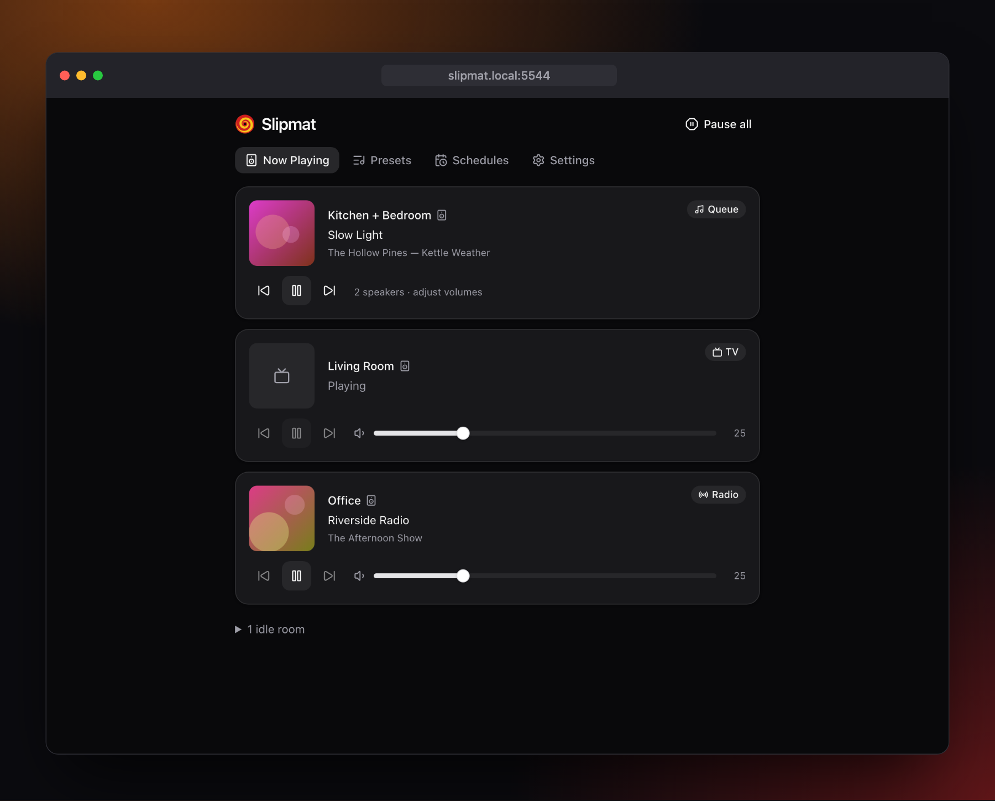Image resolution: width=995 pixels, height=801 pixels.
Task: Click the Slow Light track title
Action: pos(355,235)
